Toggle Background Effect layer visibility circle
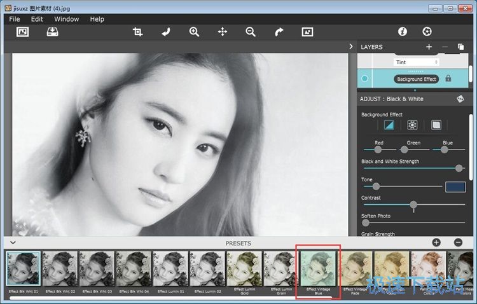 pos(365,79)
